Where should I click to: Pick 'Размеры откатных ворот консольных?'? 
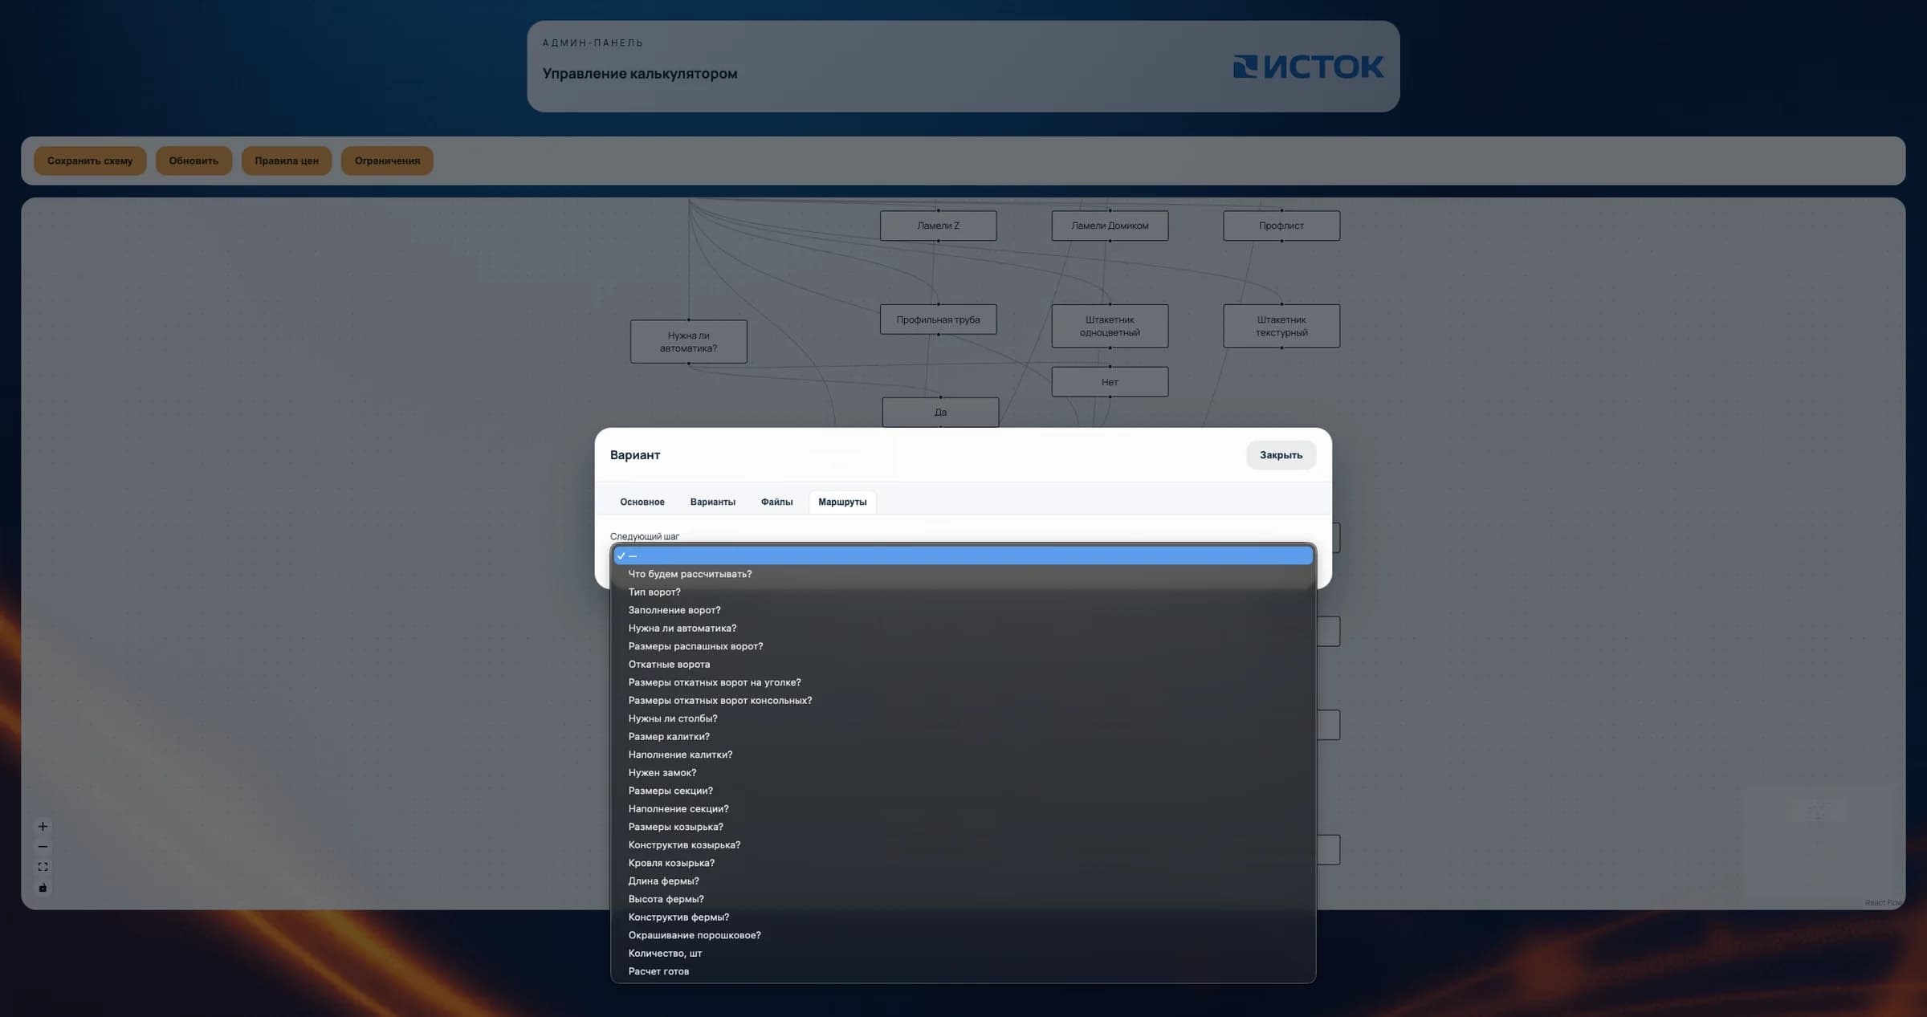pos(963,700)
